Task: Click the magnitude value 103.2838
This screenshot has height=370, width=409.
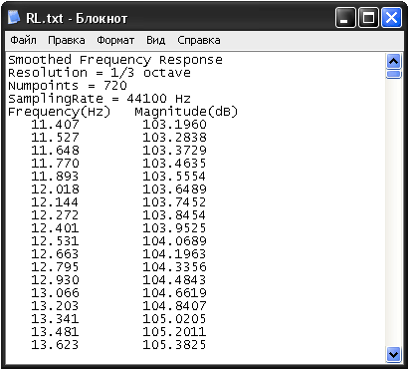Action: point(174,138)
